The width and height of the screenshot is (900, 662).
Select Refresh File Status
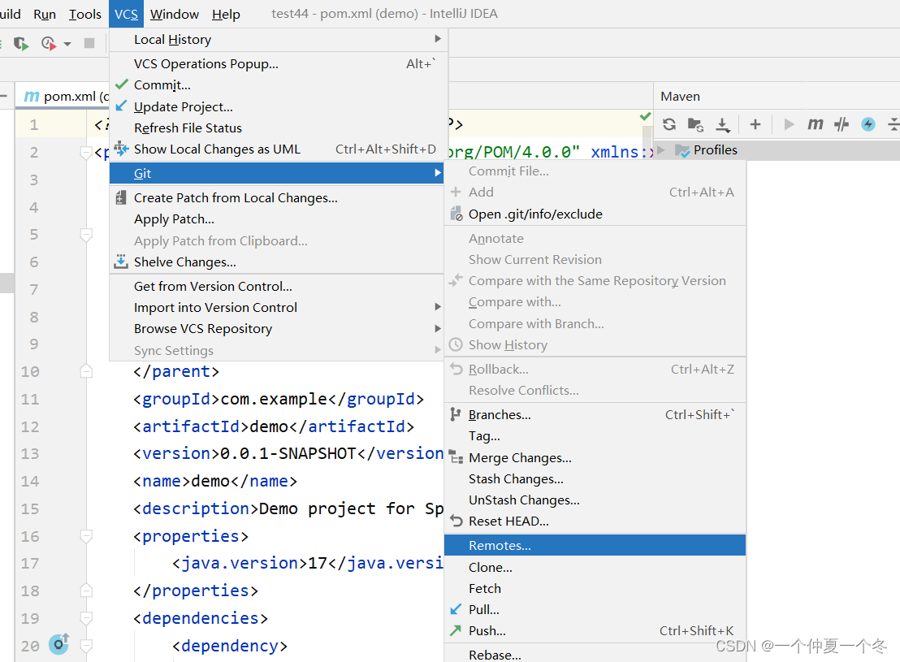279,128
